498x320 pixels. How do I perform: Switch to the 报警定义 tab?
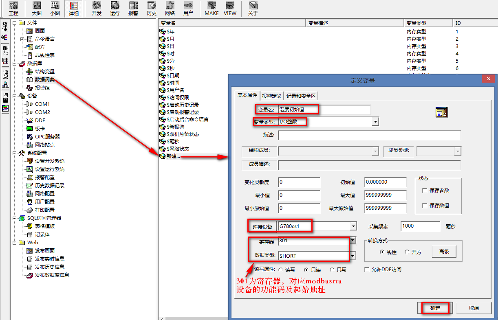point(272,96)
